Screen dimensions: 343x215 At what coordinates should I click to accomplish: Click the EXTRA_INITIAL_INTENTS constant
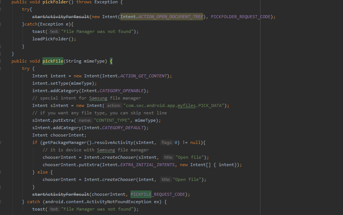click(147, 165)
